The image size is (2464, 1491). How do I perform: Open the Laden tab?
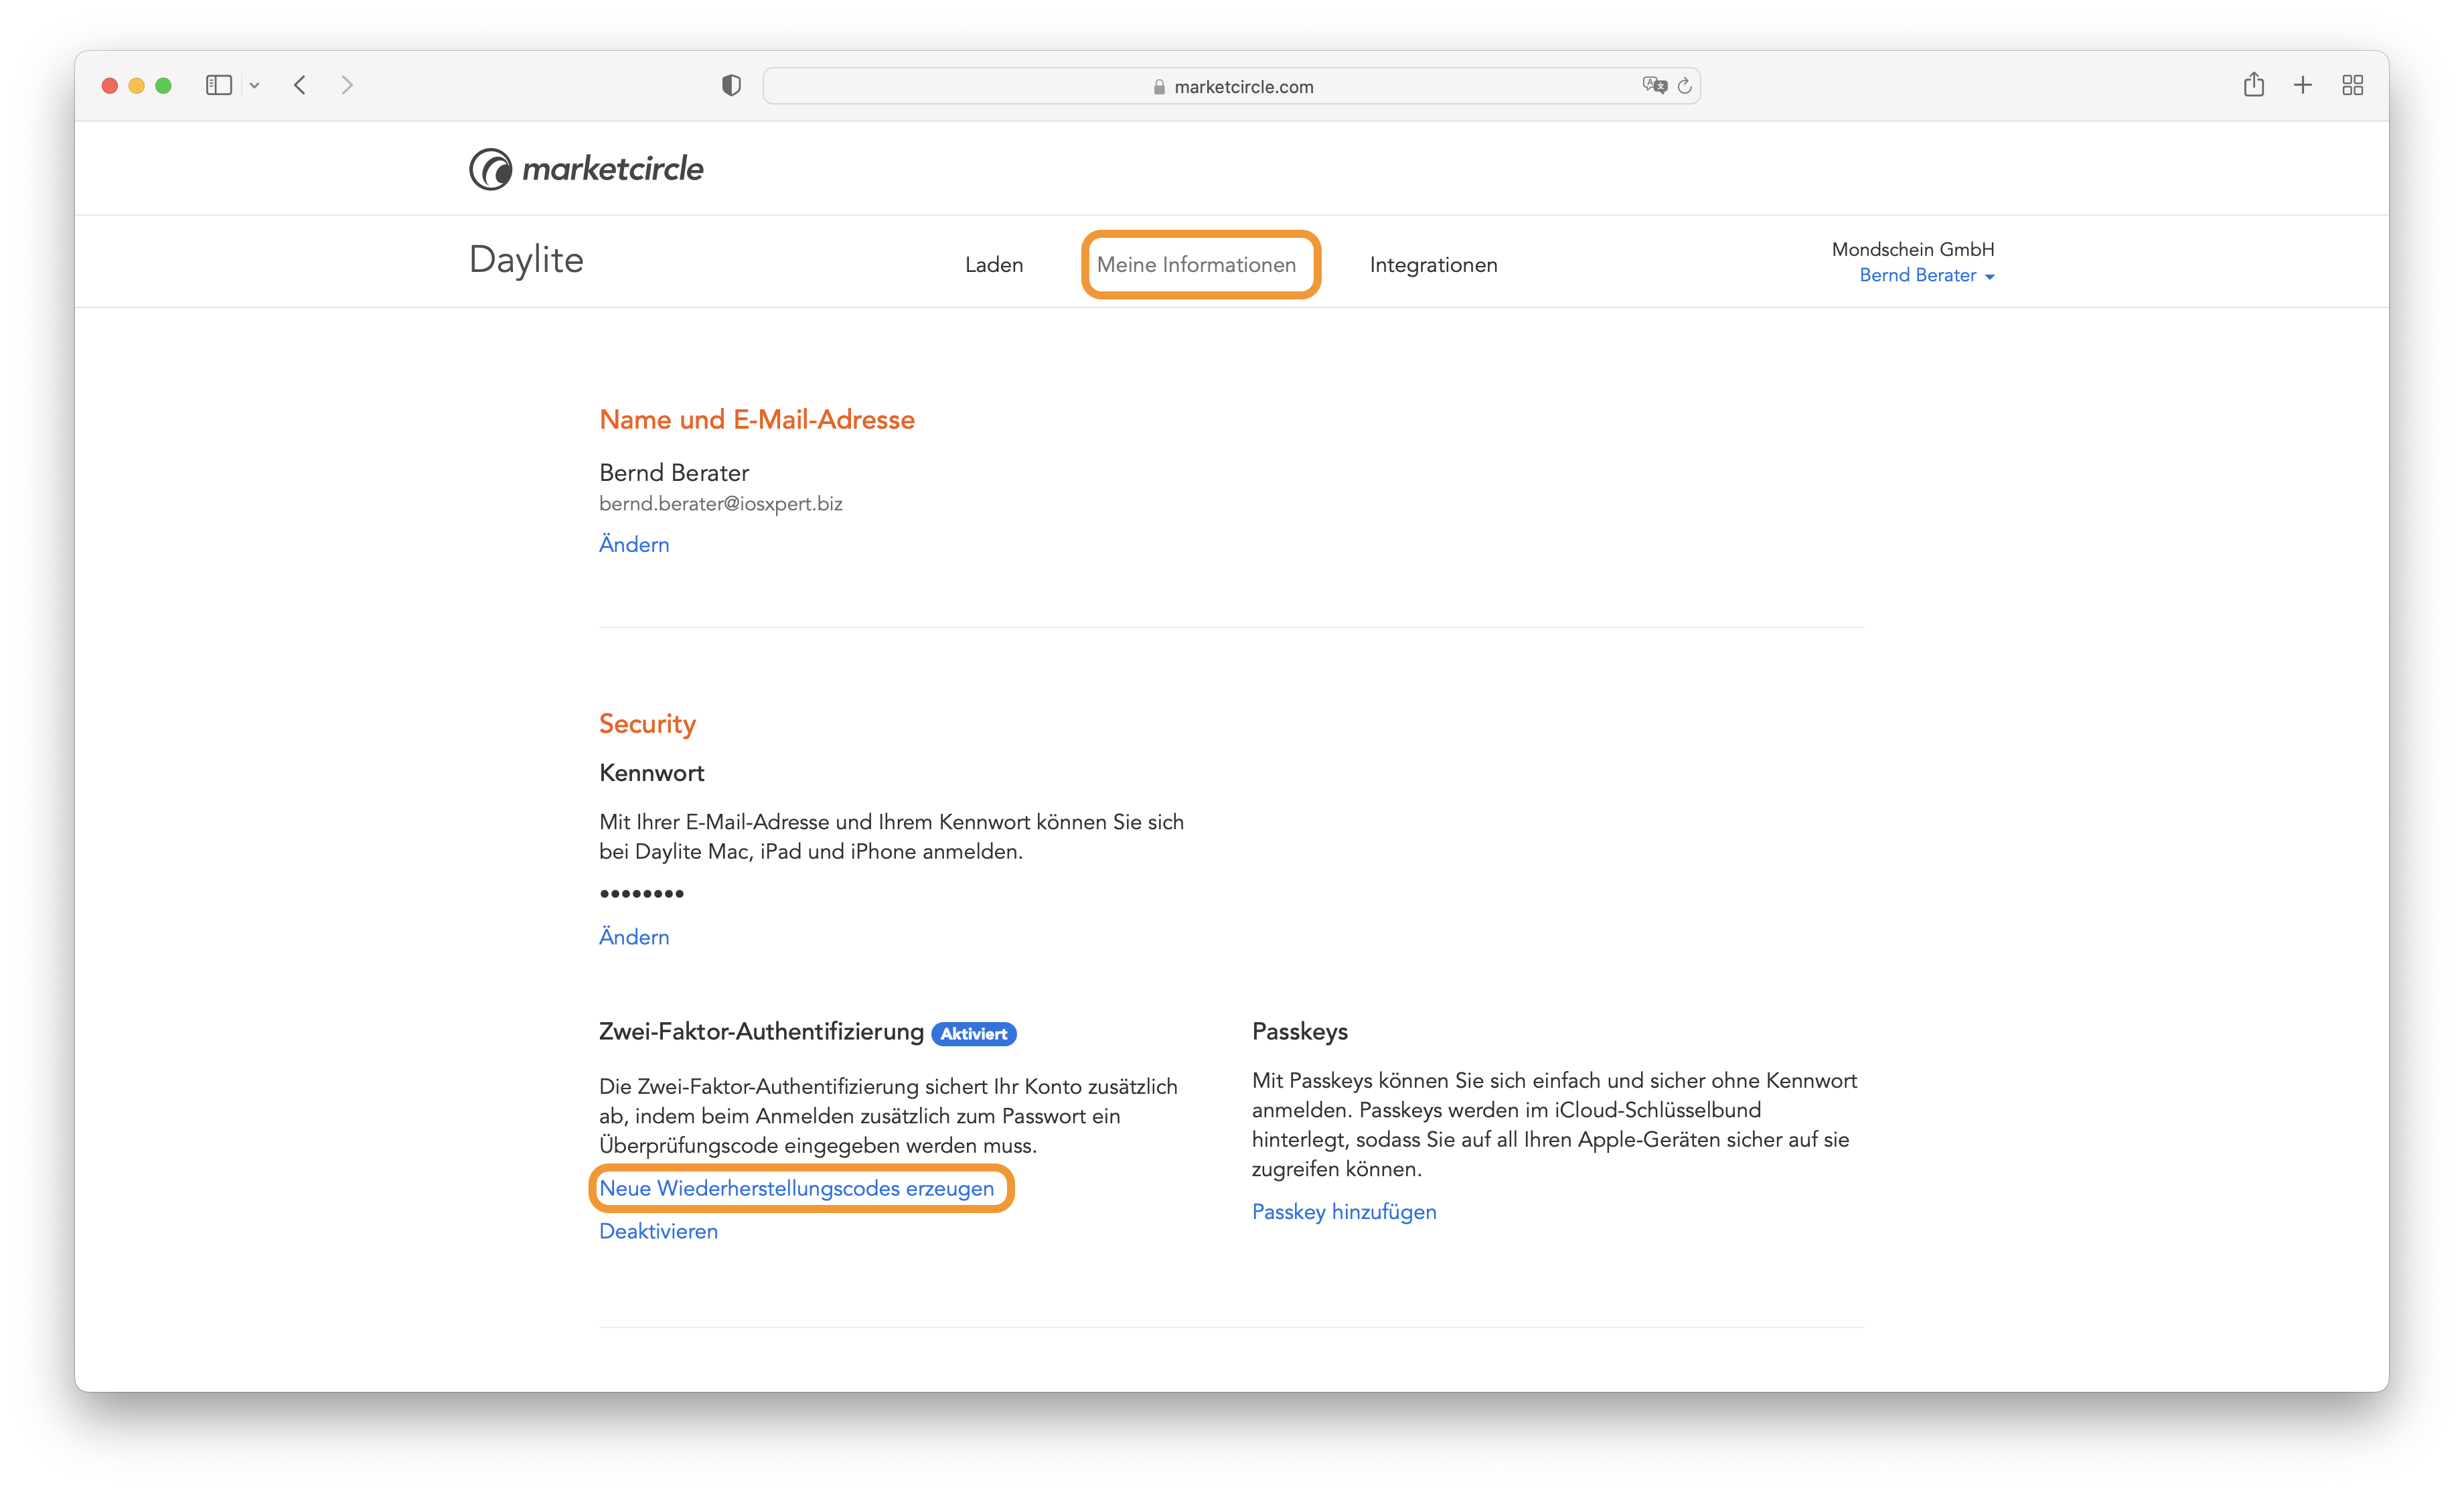click(994, 265)
